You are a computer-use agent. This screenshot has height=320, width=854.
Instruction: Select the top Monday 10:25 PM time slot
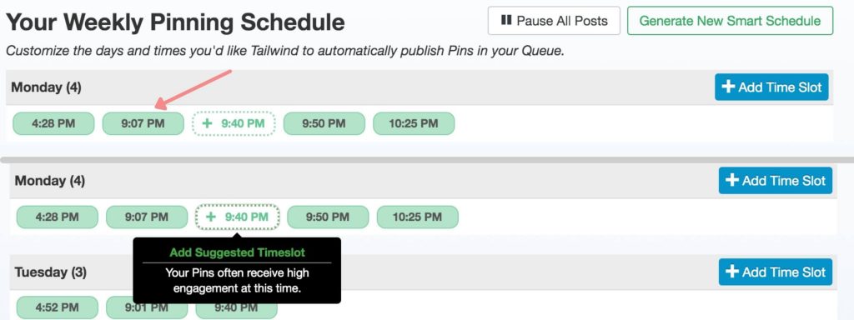(414, 123)
